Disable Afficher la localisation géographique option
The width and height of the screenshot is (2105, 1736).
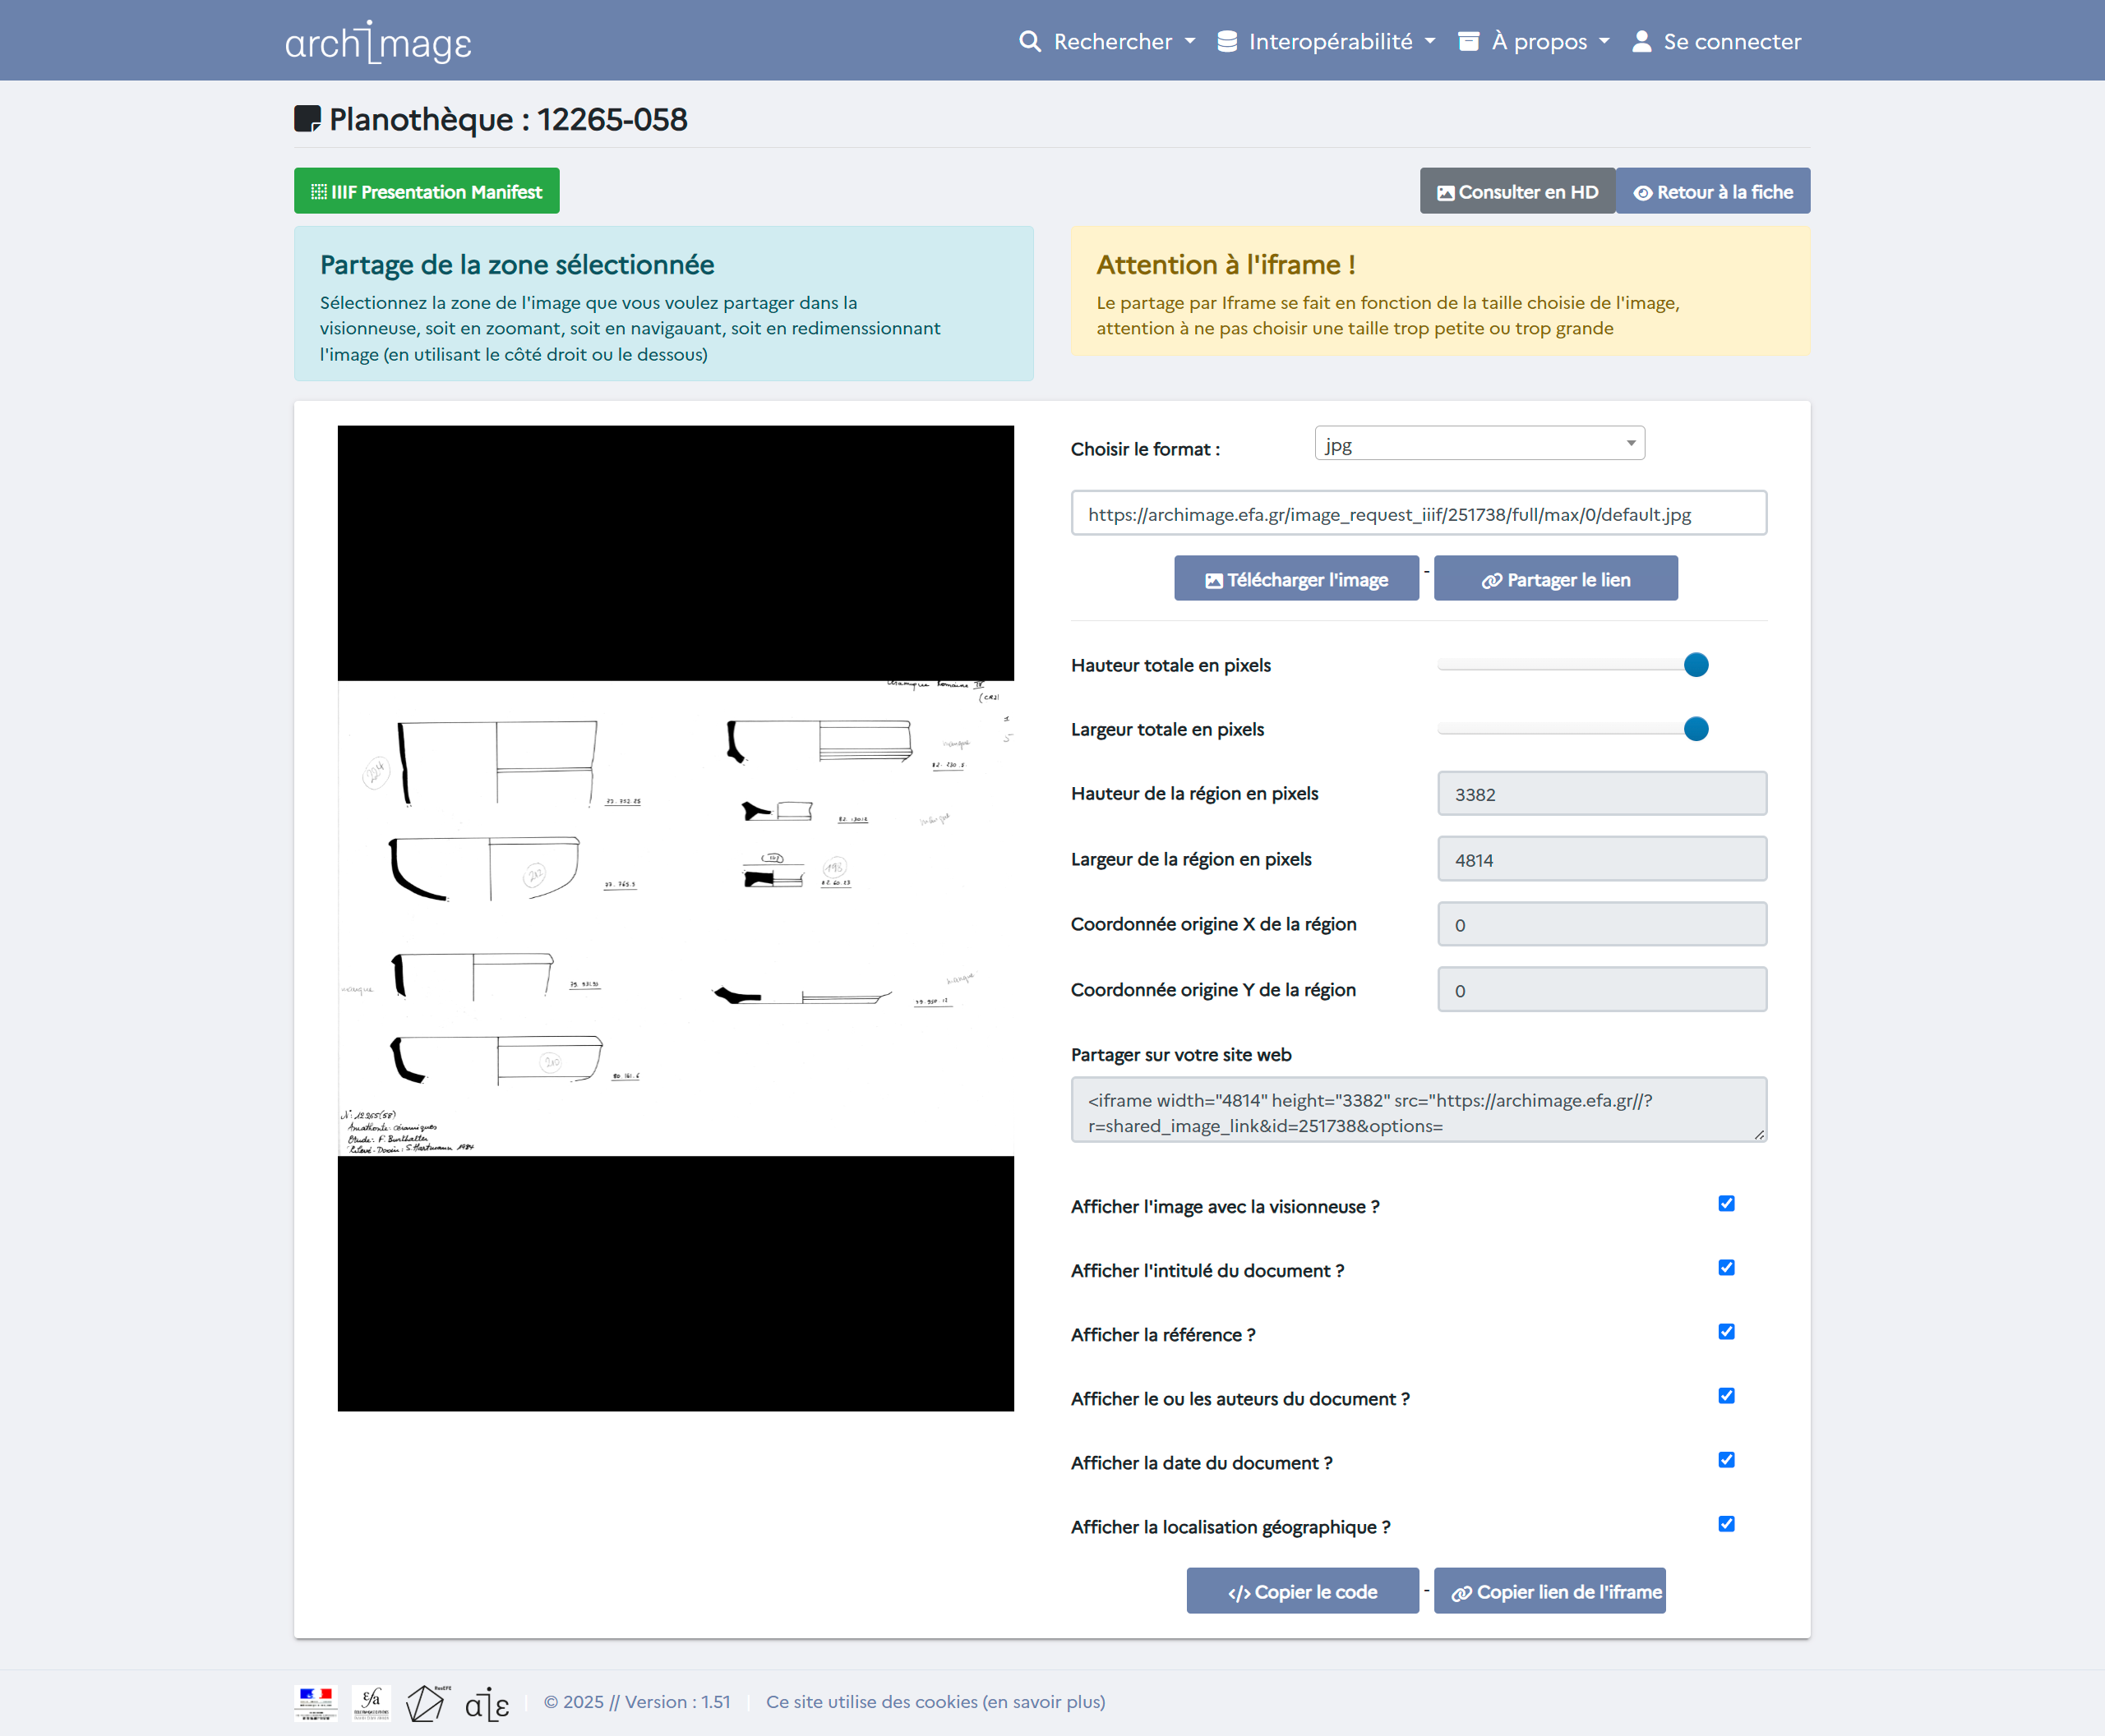(x=1726, y=1524)
